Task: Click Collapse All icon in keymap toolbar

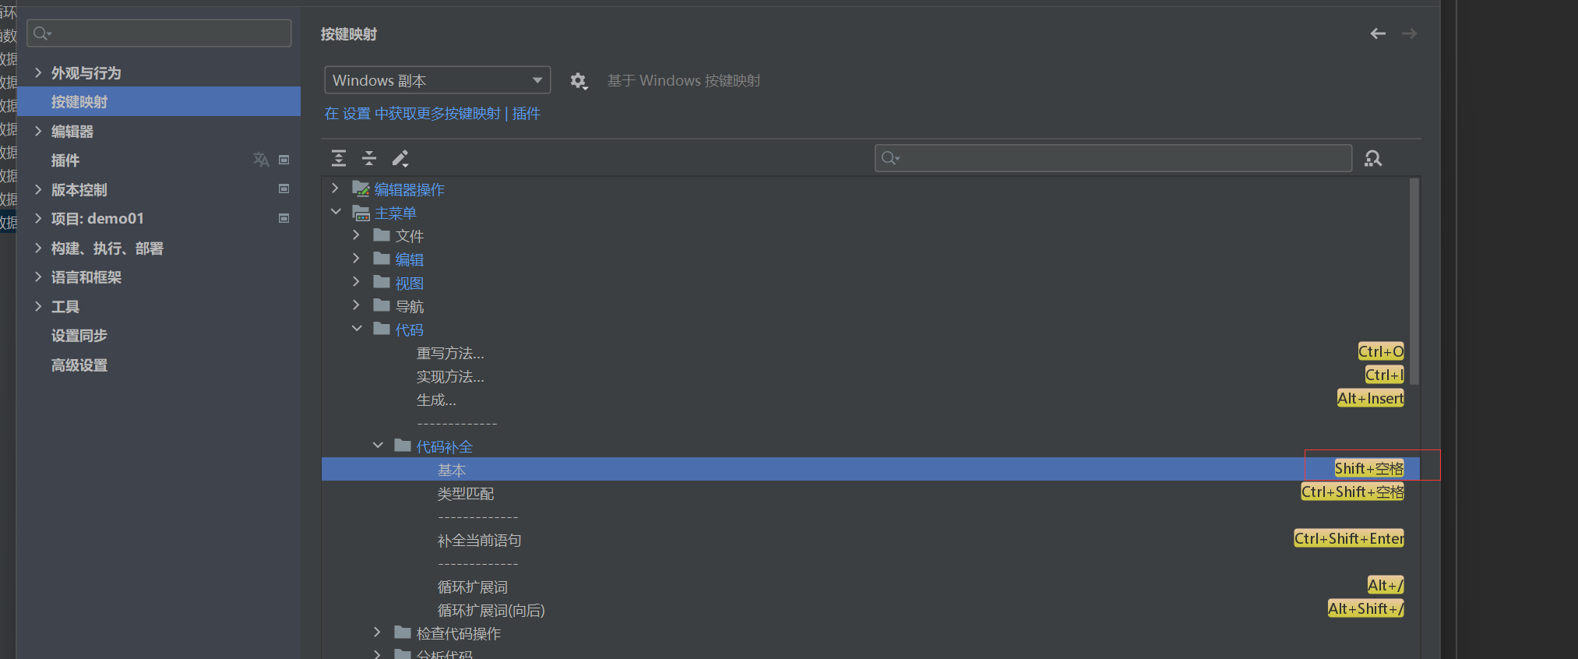Action: (x=369, y=158)
